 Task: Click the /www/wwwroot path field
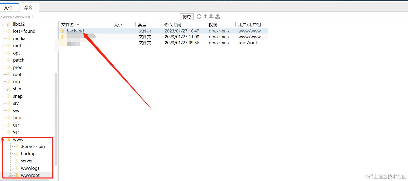coord(90,17)
